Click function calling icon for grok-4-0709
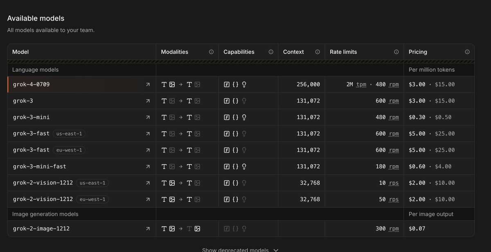The image size is (491, 252). pos(227,84)
